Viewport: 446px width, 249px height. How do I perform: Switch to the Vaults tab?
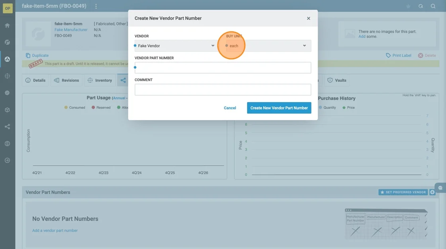(x=336, y=80)
